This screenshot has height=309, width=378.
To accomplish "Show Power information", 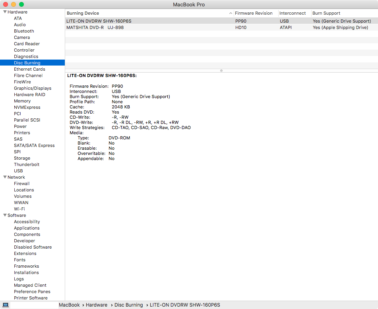I will tap(20, 126).
